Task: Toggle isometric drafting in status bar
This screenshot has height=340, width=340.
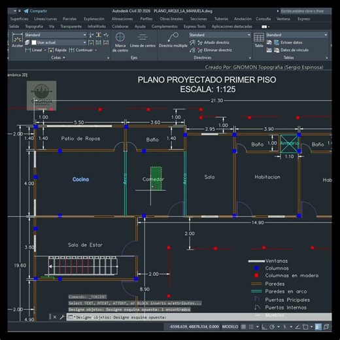Action: (284, 327)
